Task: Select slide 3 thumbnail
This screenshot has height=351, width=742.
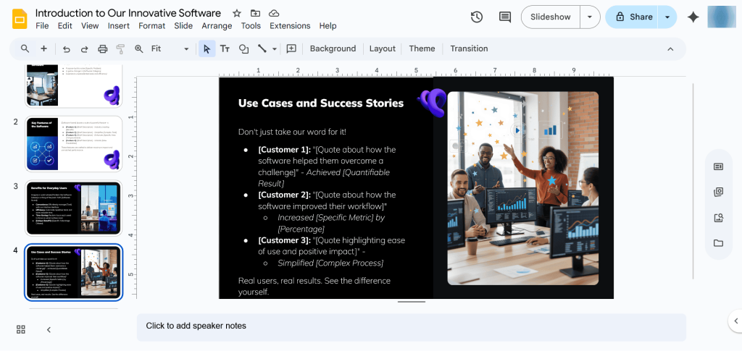Action: click(x=72, y=208)
